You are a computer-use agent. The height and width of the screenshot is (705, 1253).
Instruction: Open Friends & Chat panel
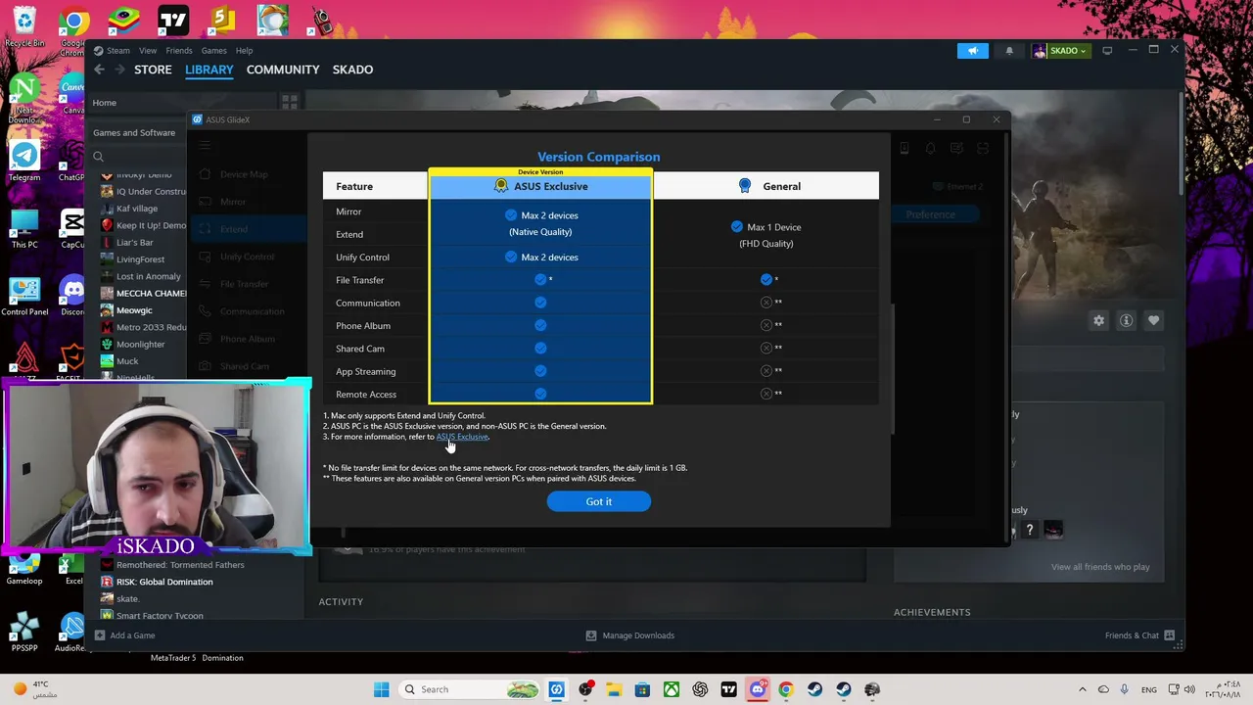[1139, 635]
